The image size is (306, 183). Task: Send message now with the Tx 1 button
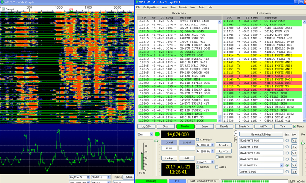(x=294, y=141)
